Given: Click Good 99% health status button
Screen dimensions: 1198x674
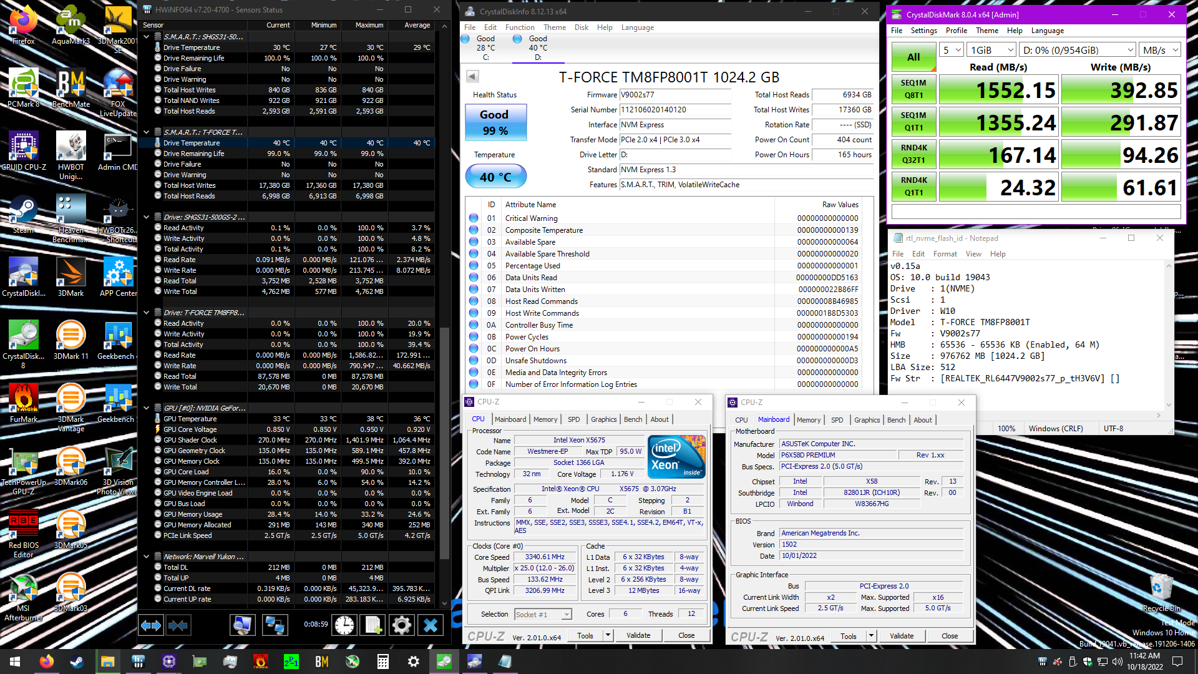Looking at the screenshot, I should pyautogui.click(x=495, y=122).
